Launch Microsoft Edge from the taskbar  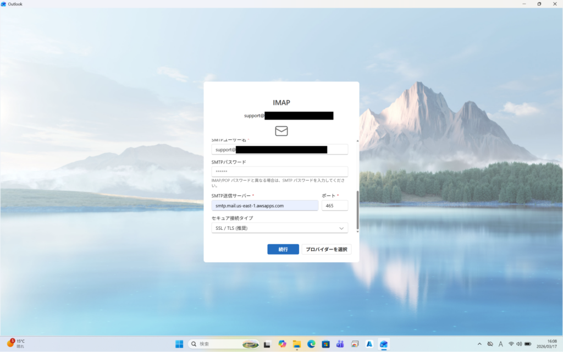click(x=311, y=344)
